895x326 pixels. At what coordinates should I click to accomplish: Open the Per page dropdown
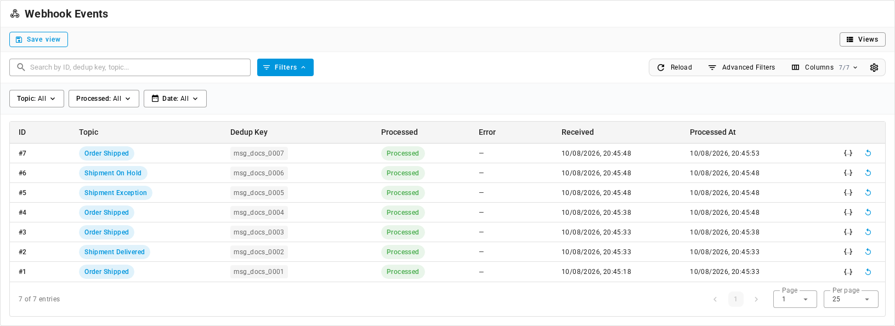click(x=851, y=299)
